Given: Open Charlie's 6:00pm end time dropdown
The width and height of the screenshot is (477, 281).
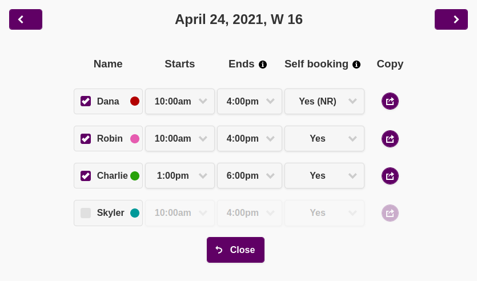Looking at the screenshot, I should 250,176.
